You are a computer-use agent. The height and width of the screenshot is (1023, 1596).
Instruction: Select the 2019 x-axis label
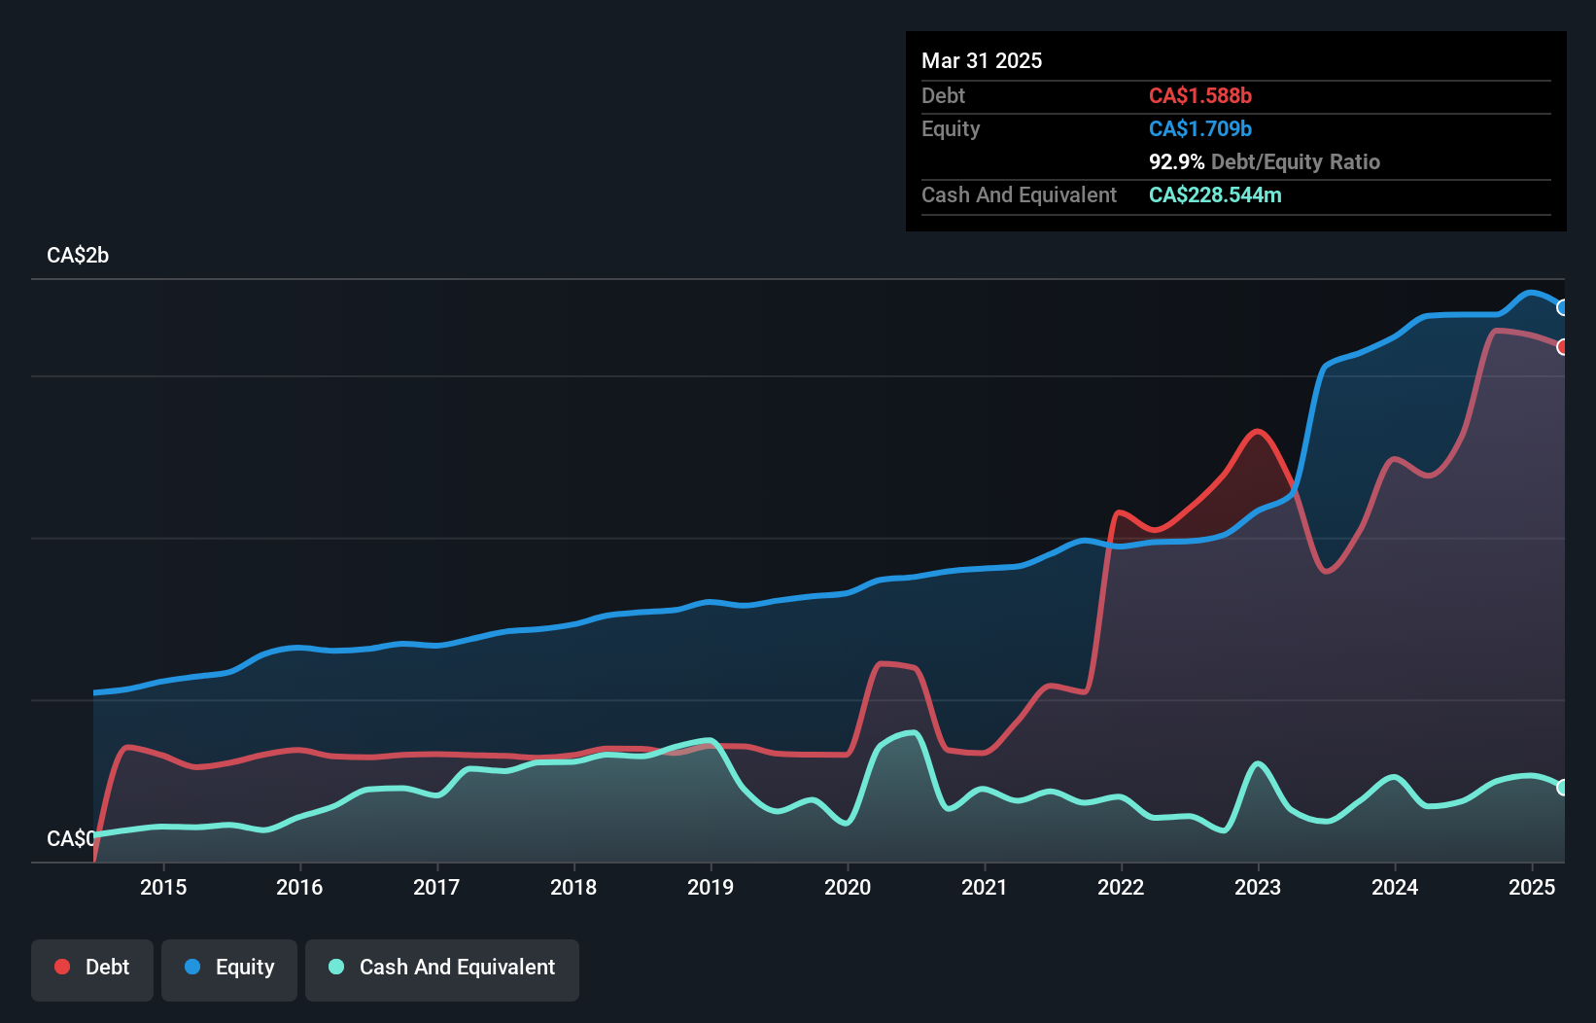[x=711, y=887]
